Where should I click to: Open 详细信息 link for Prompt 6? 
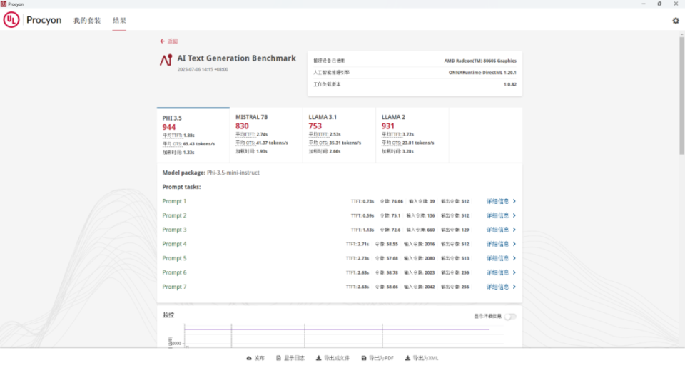(x=498, y=272)
